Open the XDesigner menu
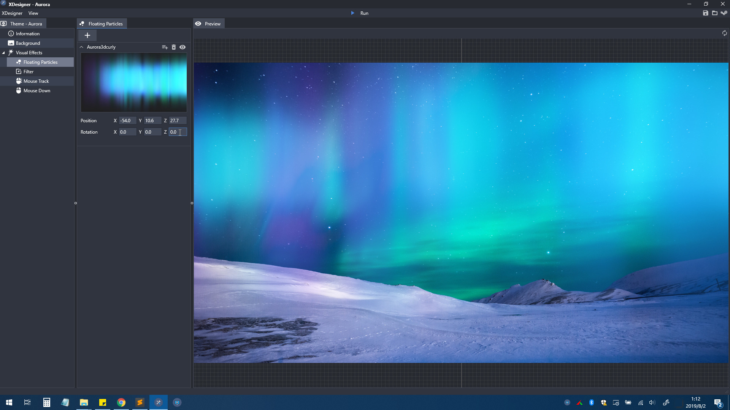This screenshot has height=410, width=730. point(12,13)
